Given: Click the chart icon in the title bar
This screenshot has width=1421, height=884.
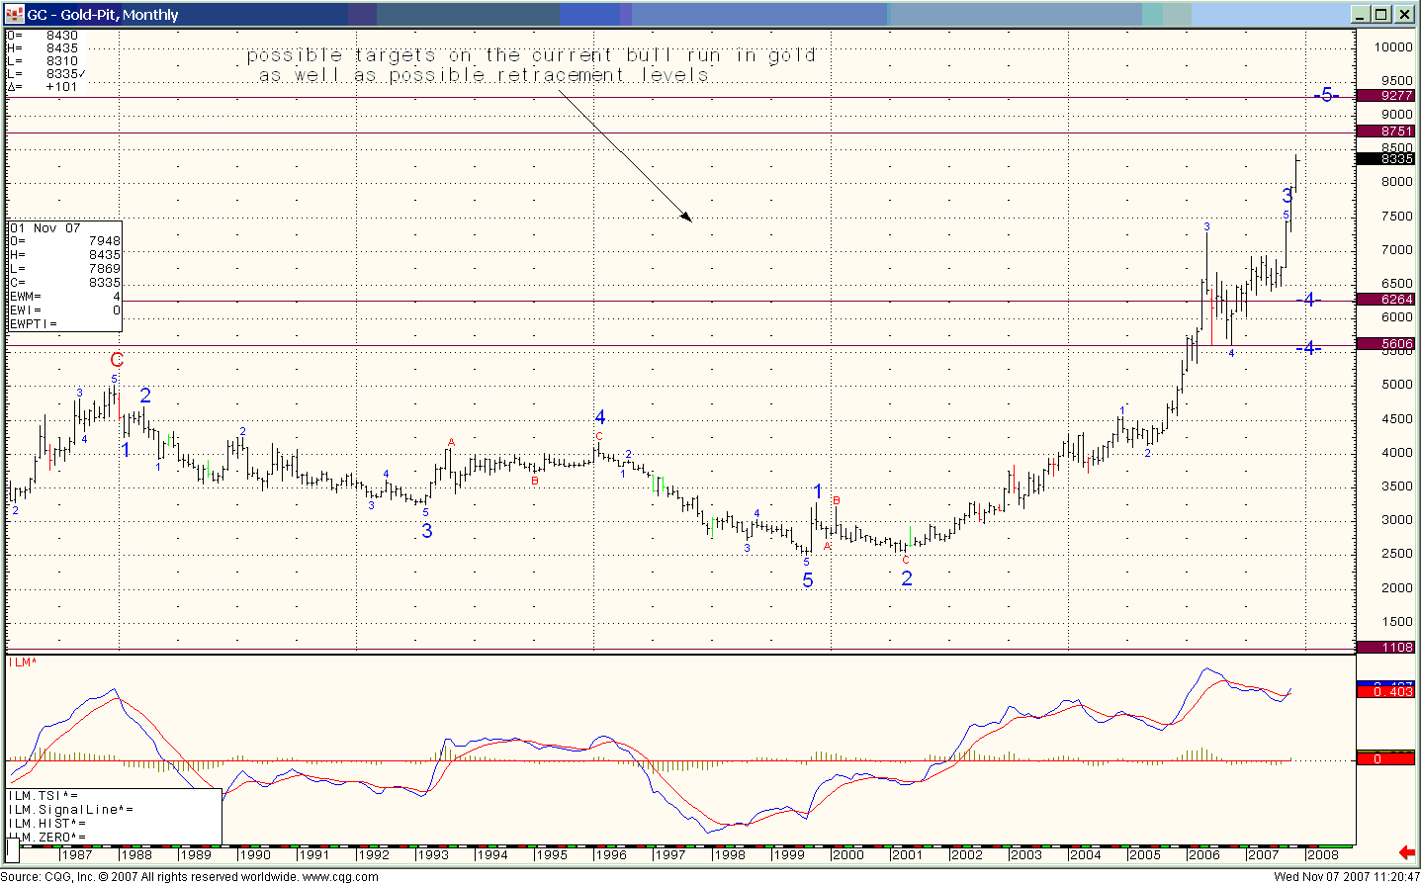Looking at the screenshot, I should 14,14.
